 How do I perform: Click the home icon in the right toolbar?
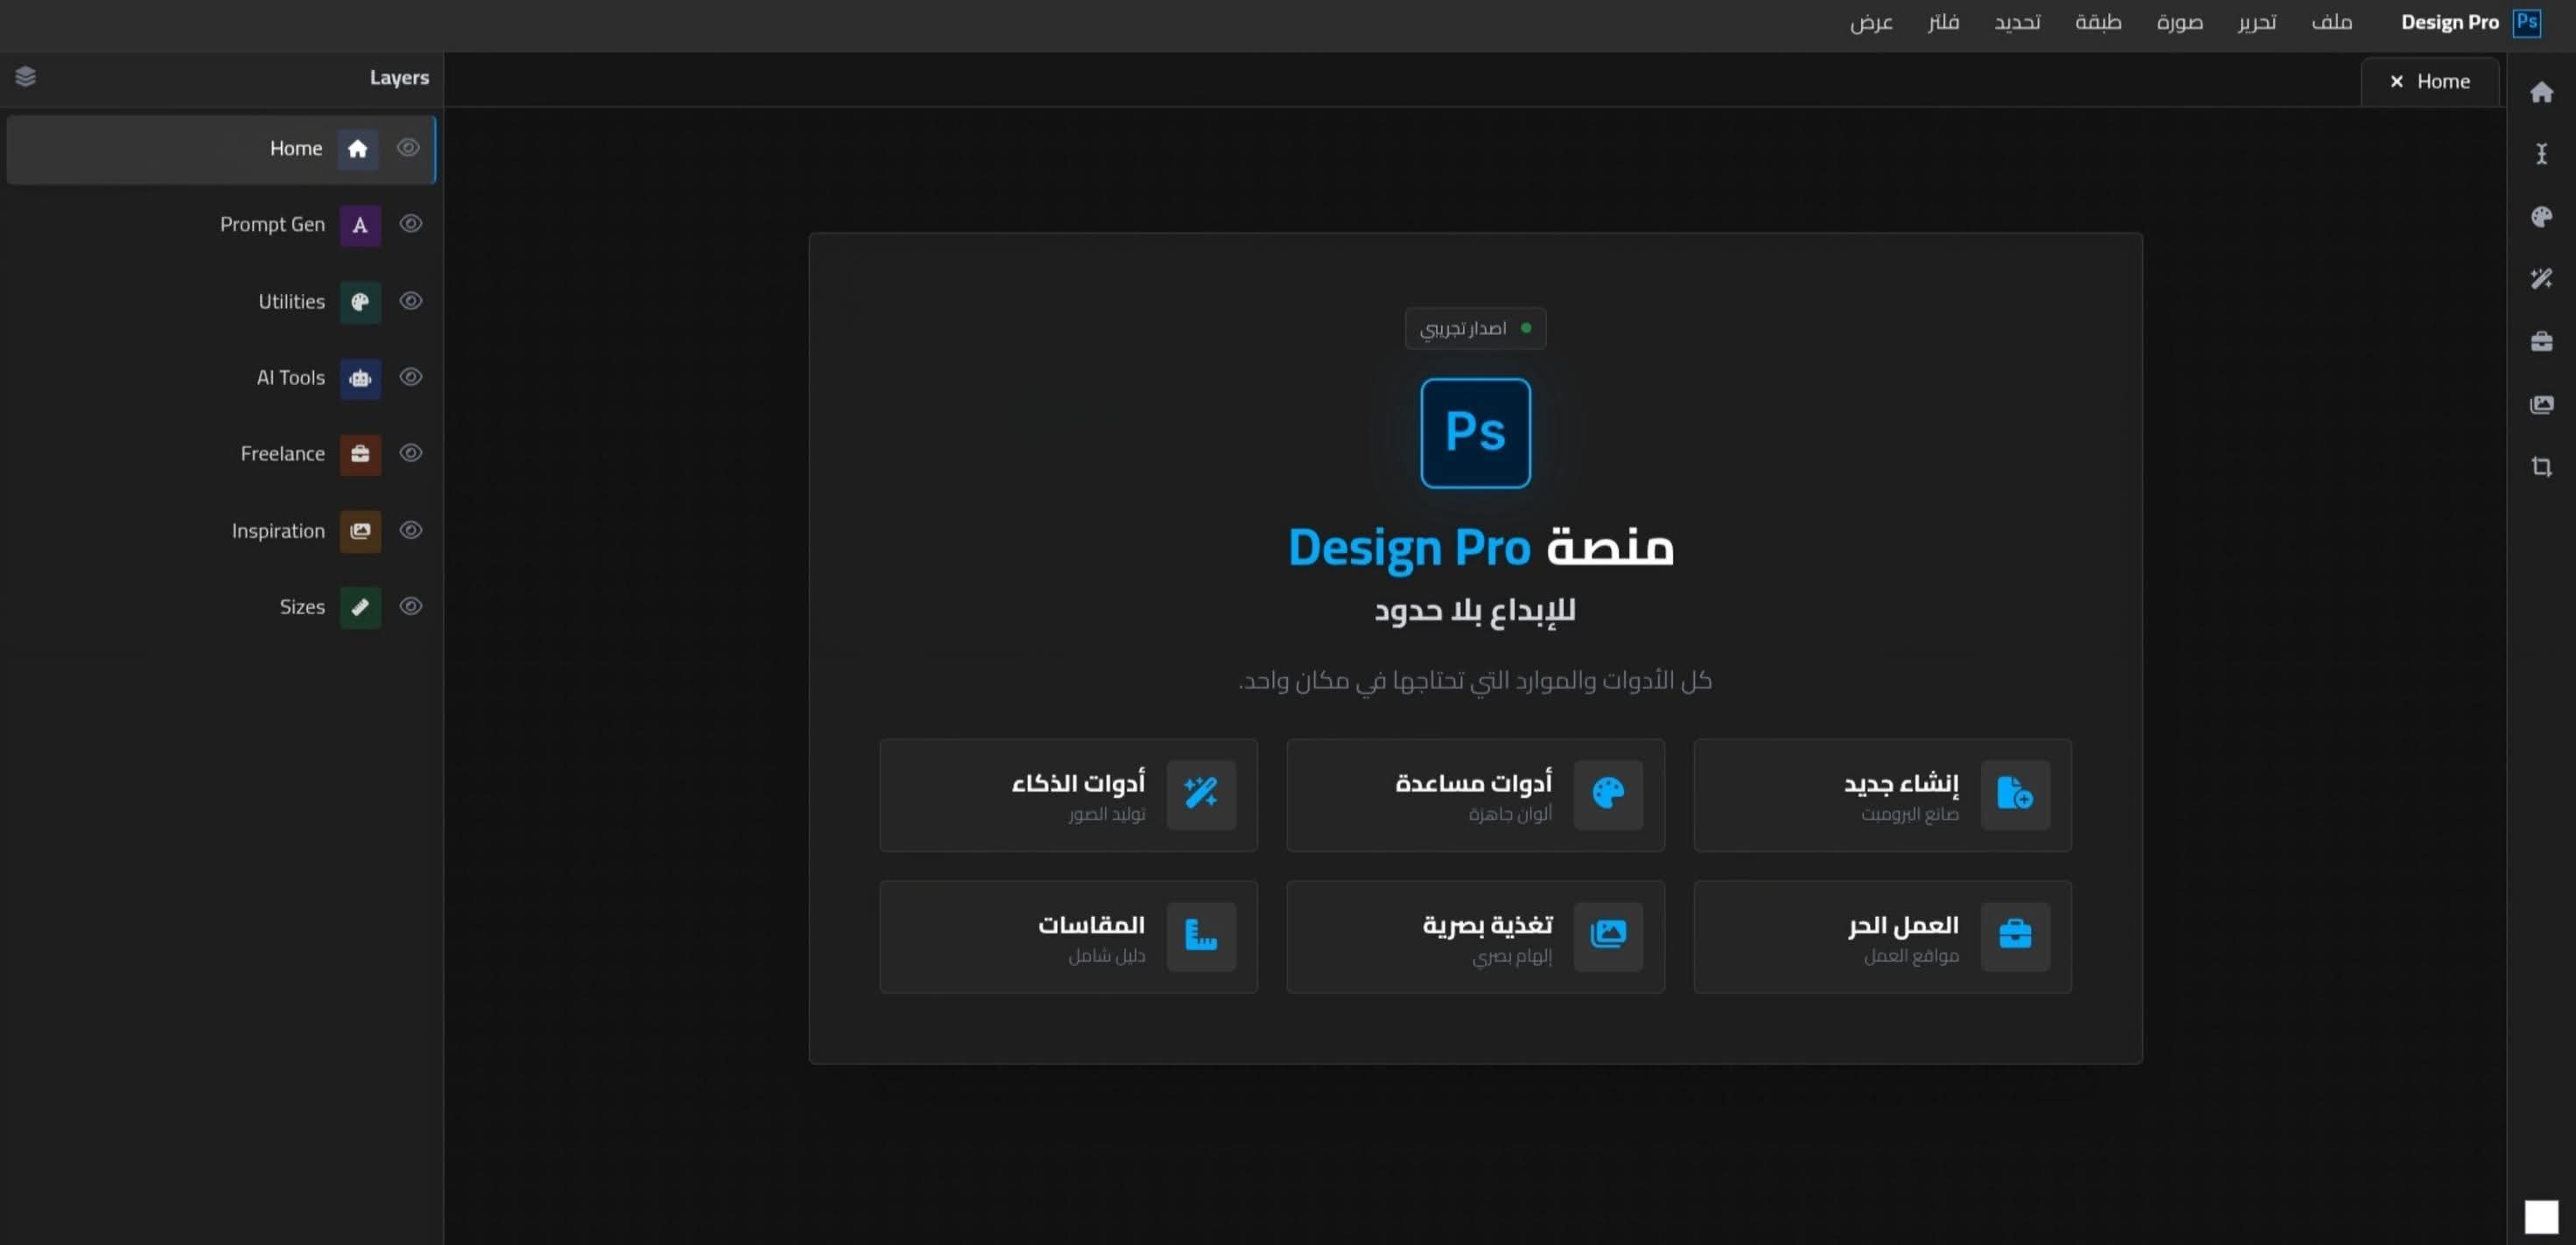click(2541, 93)
